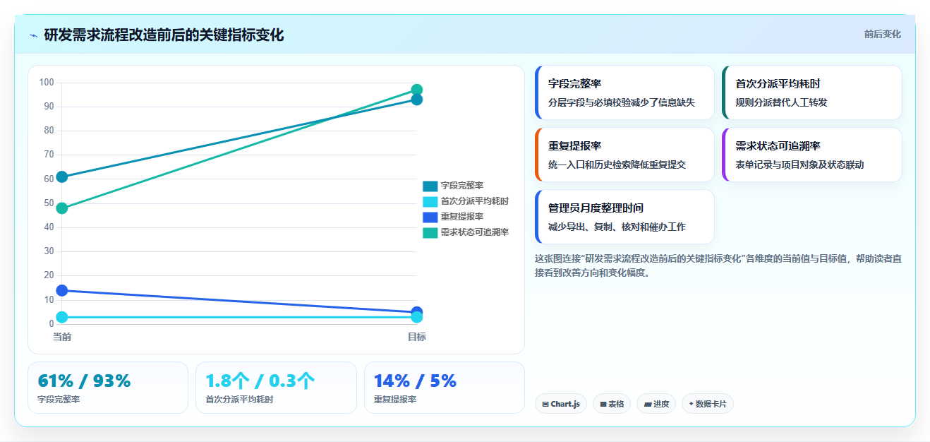Toggle 重复提报率 legend color swatch

(430, 217)
